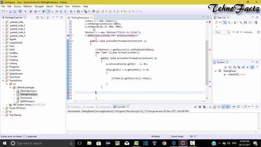Toggle Scroll Lock in Console toolbar

click(x=215, y=107)
